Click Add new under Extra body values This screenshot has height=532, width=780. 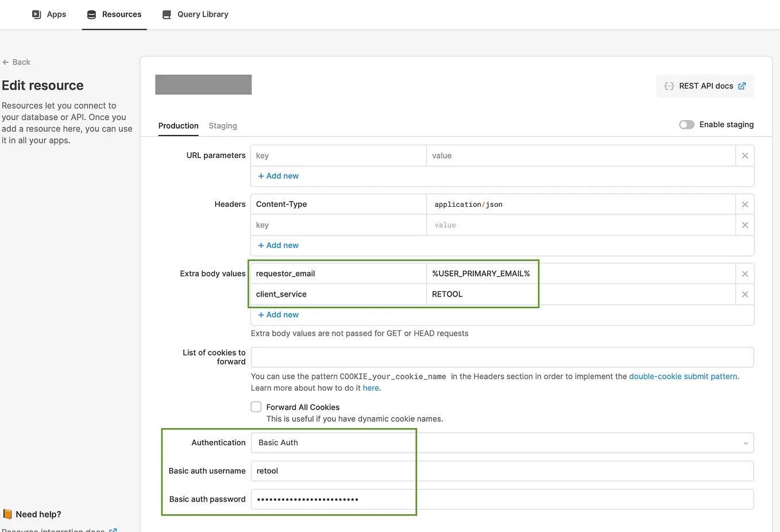278,314
